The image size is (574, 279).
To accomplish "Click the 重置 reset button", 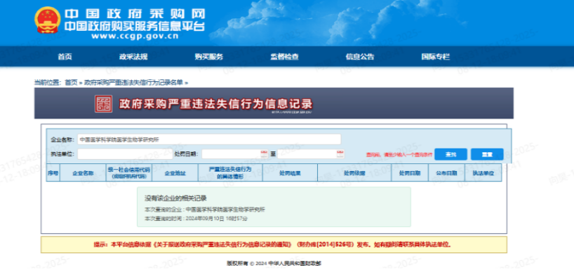I will (487, 154).
